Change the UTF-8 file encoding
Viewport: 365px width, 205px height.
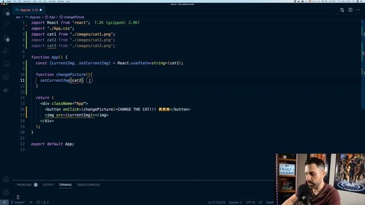coord(250,203)
